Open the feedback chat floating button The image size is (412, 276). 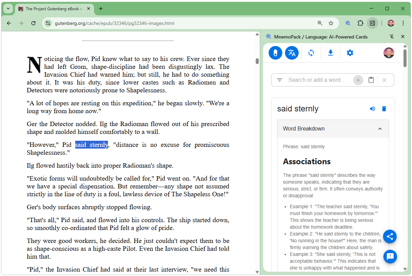pyautogui.click(x=390, y=256)
